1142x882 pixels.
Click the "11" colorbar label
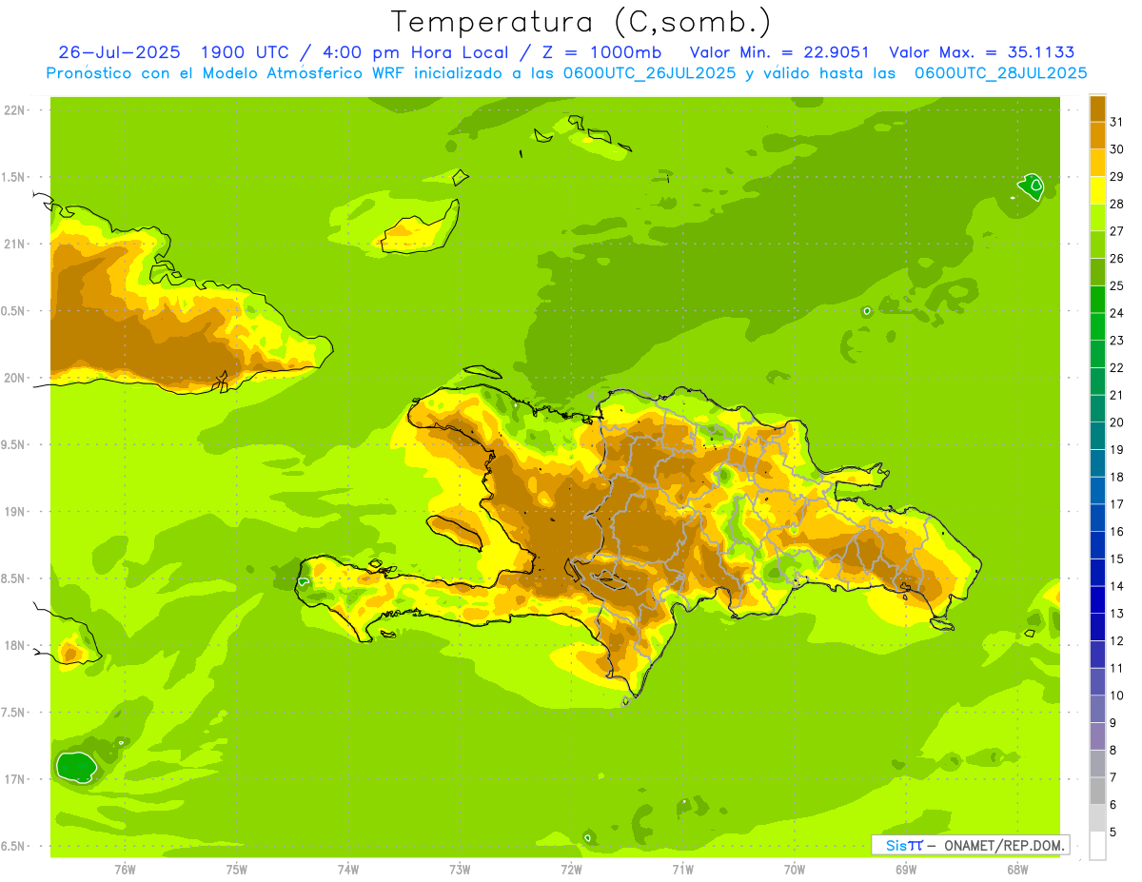1116,668
